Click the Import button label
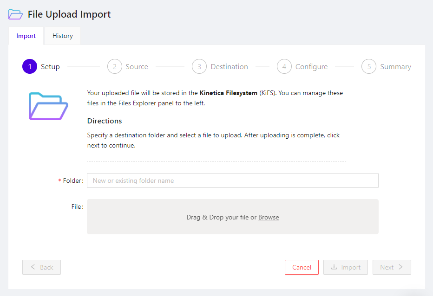The image size is (433, 296). 351,267
